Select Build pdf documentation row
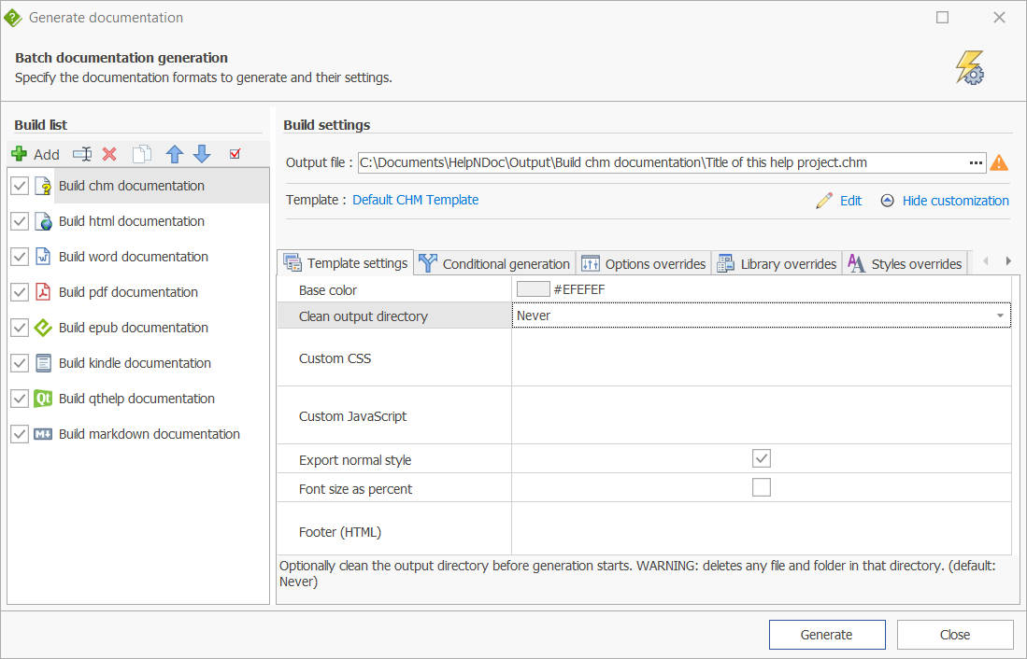Viewport: 1027px width, 659px height. [x=139, y=292]
